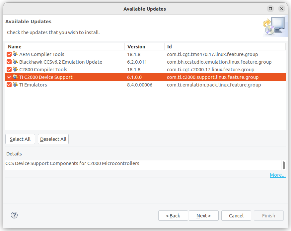Click the TI Emulators feature icon
291x231 pixels.
15,85
